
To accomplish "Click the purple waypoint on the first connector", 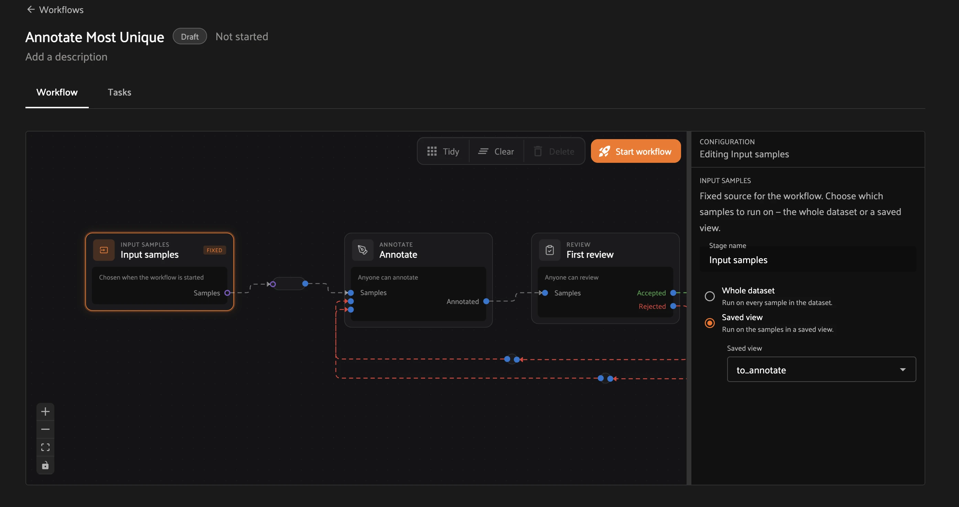I will [x=273, y=284].
